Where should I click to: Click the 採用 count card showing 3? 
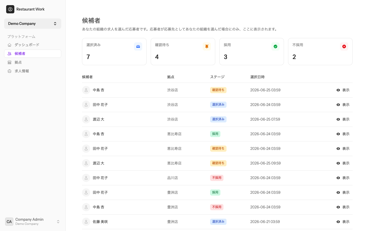point(252,52)
